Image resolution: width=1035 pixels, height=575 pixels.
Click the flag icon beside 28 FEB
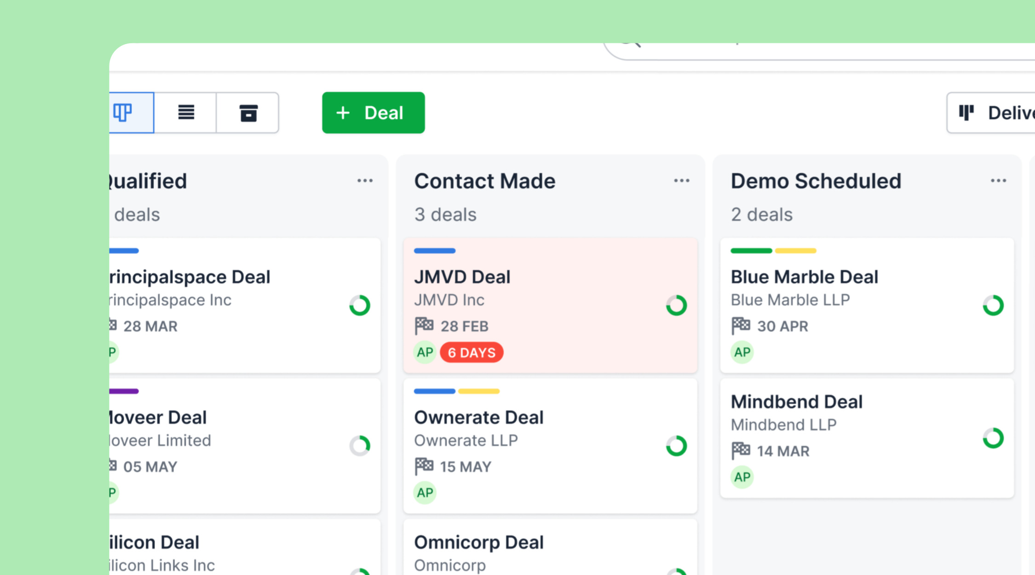(424, 326)
